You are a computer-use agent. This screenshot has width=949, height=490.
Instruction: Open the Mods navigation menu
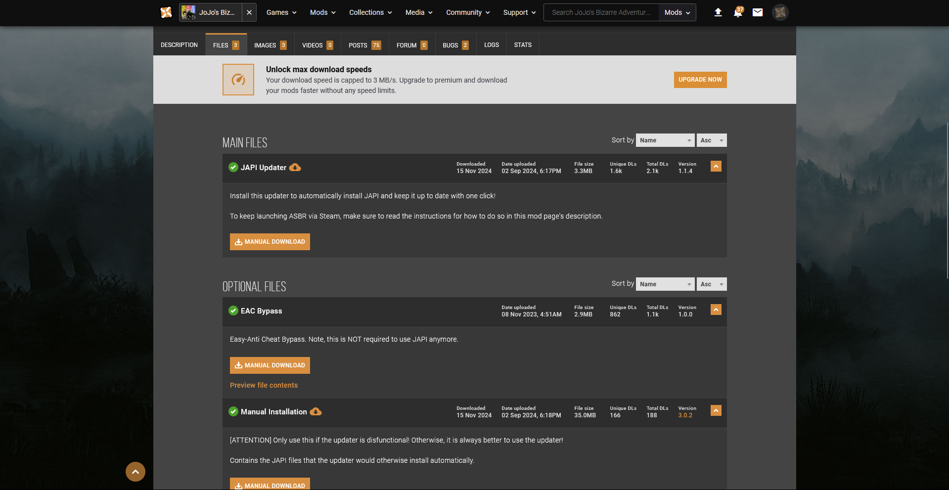point(323,12)
